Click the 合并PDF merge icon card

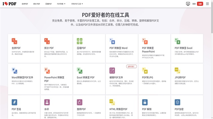pyautogui.click(x=14, y=41)
